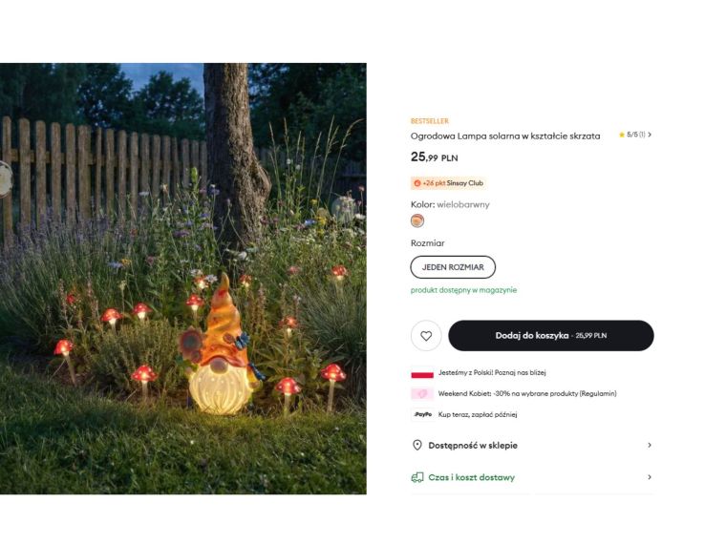Open the gnome solar lamp product photo
Image resolution: width=726 pixels, height=544 pixels.
182,279
